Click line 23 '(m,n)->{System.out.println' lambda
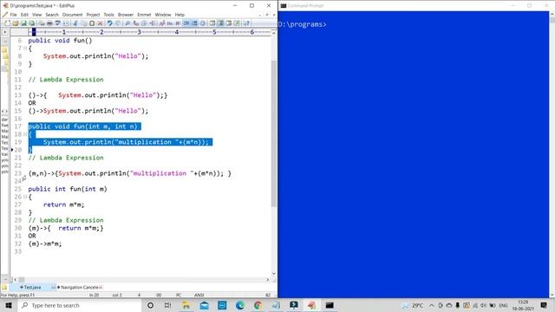 129,173
